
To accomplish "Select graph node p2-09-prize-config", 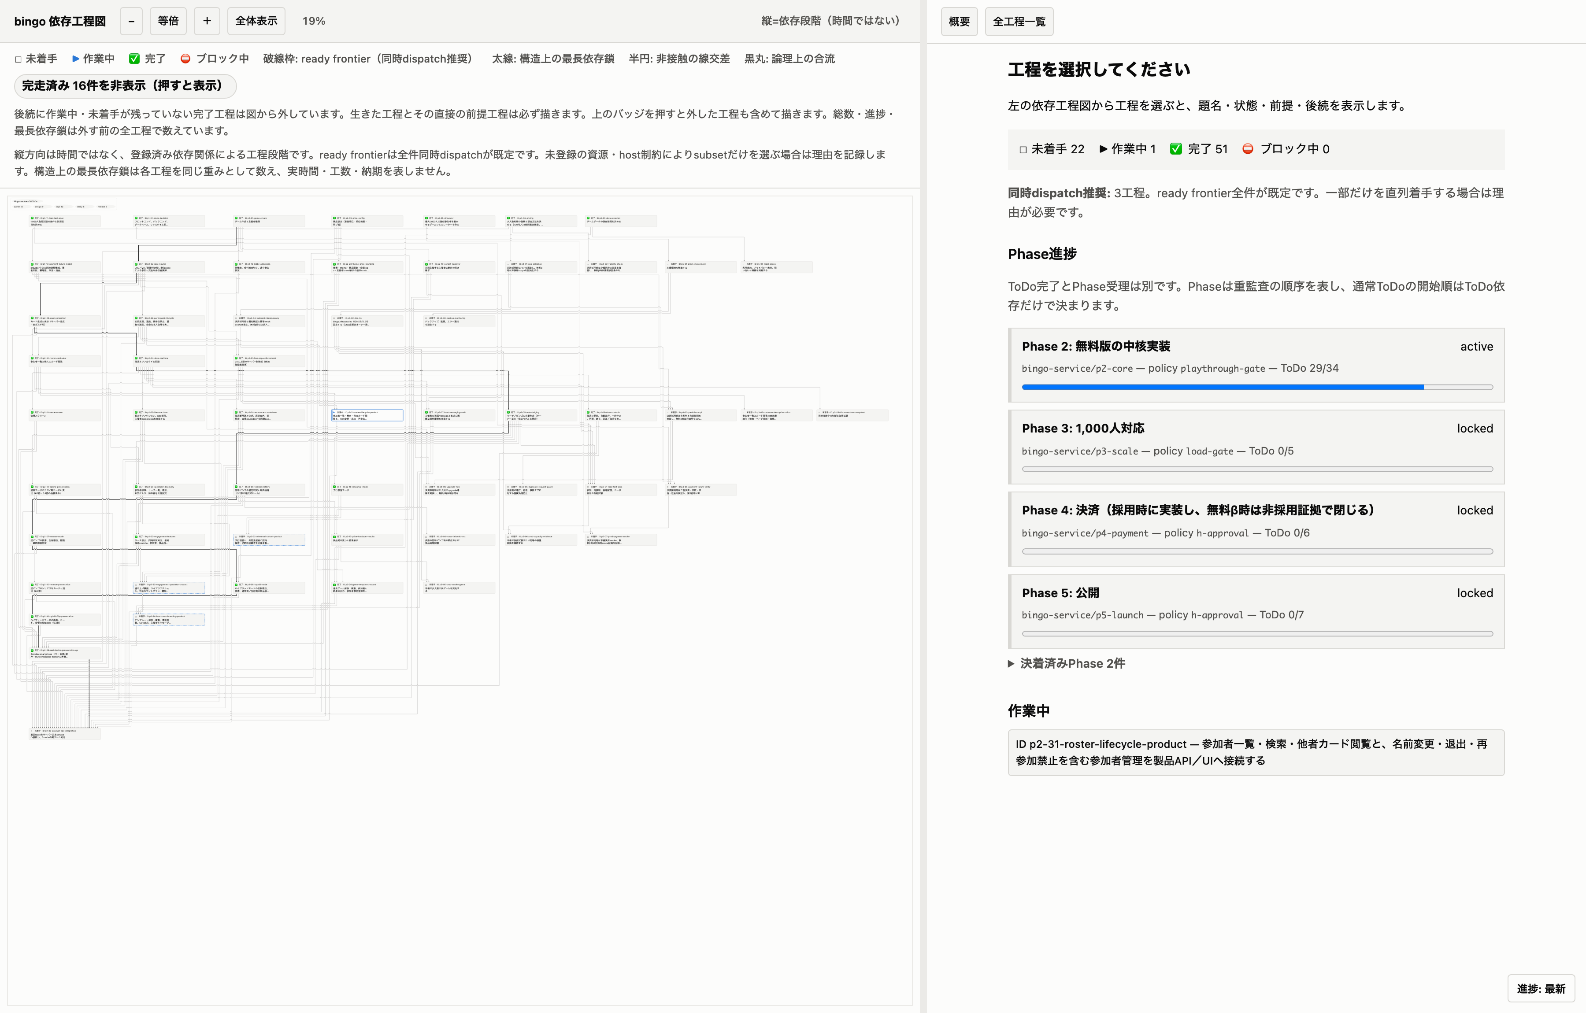I will [x=367, y=221].
